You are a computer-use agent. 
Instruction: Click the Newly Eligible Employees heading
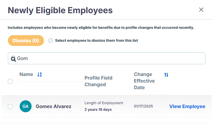60,10
